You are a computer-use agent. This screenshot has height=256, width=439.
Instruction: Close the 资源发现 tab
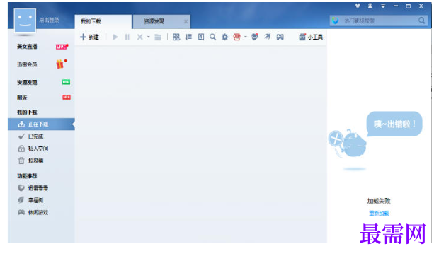186,21
